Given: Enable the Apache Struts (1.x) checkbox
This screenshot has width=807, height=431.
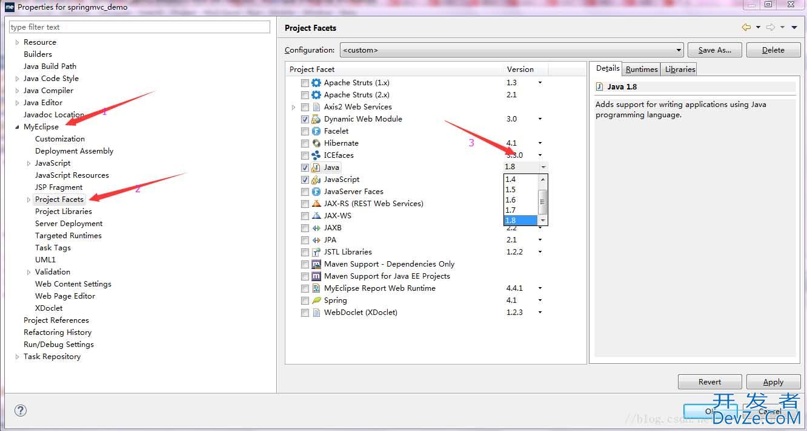Looking at the screenshot, I should tap(305, 83).
